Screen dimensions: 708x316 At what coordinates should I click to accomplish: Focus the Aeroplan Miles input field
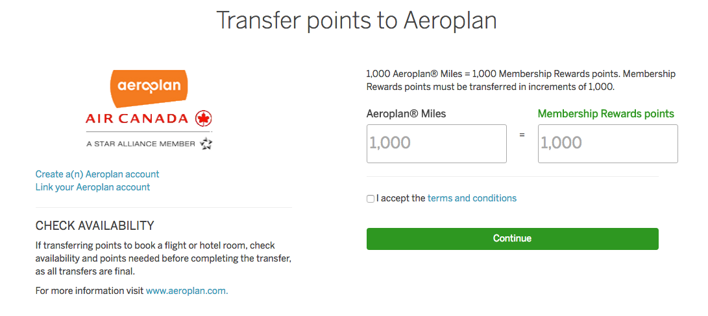(x=436, y=144)
